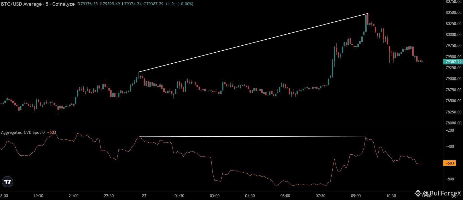The image size is (463, 200).
Task: Click the 78750.00 price axis label
Action: 453,90
